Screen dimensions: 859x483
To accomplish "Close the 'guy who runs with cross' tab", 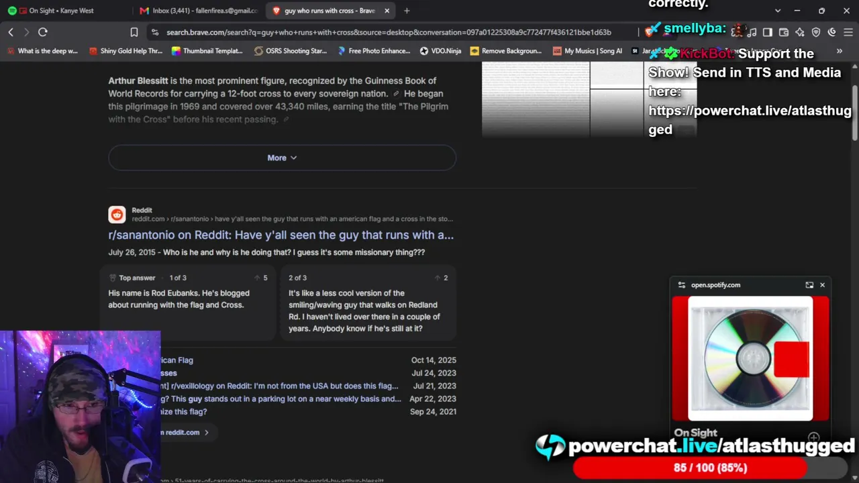I will point(387,11).
